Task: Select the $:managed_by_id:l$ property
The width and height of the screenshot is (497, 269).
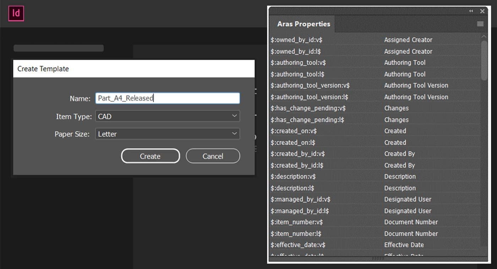Action: point(375,211)
